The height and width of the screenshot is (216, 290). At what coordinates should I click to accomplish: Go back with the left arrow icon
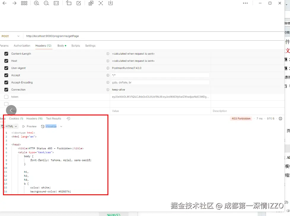coord(5,3)
